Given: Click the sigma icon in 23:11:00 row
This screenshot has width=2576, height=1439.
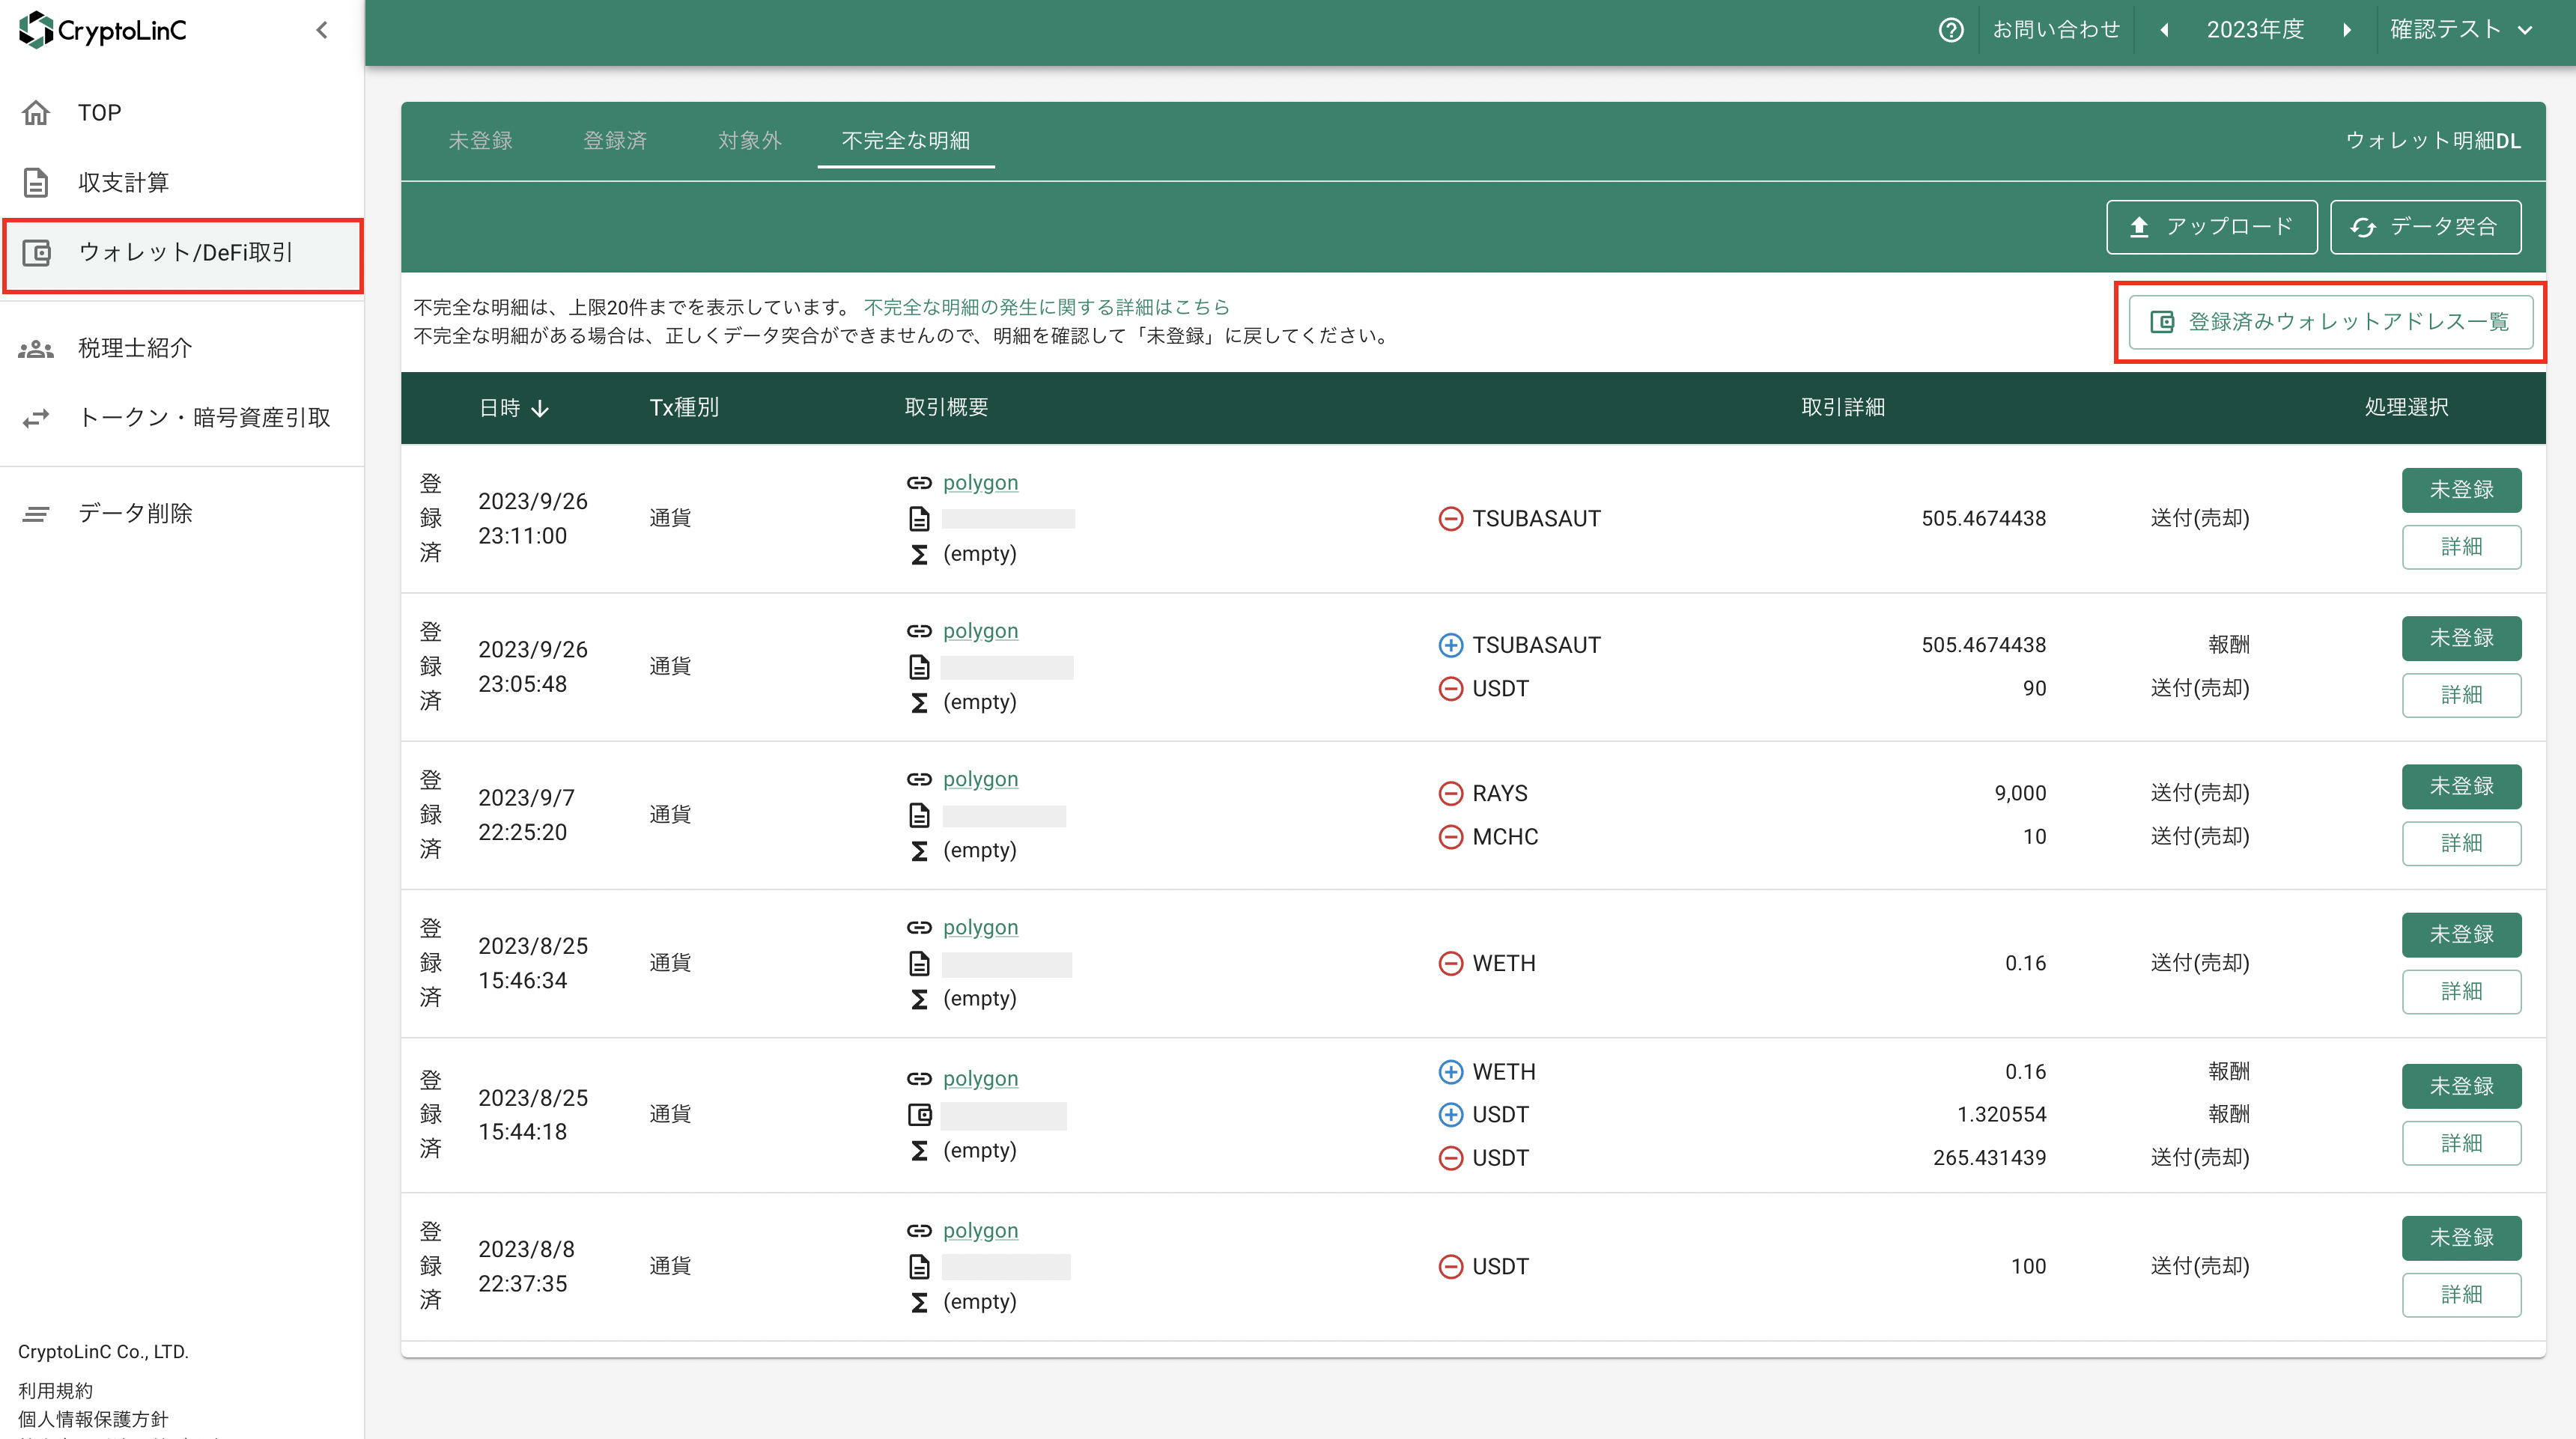Looking at the screenshot, I should pyautogui.click(x=919, y=554).
